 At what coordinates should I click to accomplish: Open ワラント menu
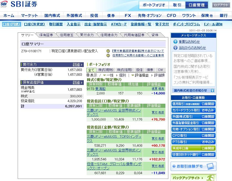pyautogui.click(x=189, y=16)
